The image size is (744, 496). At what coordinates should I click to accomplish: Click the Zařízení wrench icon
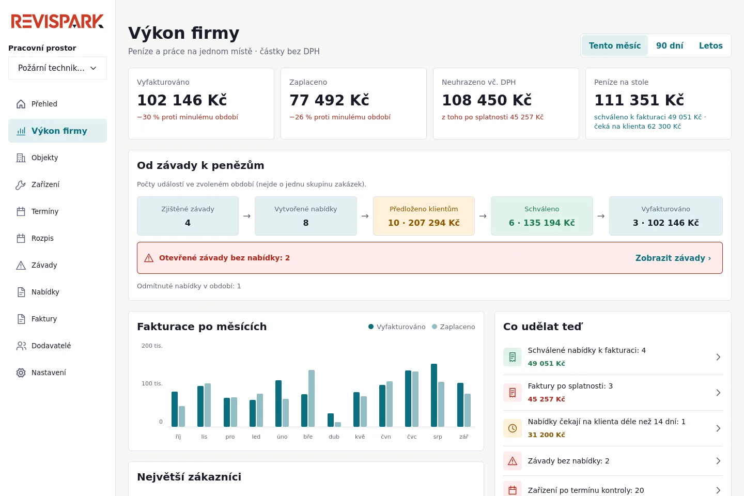[21, 184]
